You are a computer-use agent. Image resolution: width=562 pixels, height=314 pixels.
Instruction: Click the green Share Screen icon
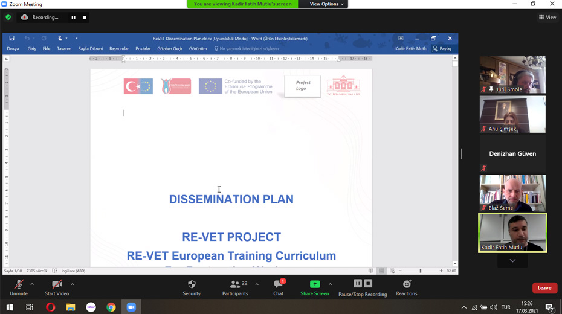click(314, 284)
